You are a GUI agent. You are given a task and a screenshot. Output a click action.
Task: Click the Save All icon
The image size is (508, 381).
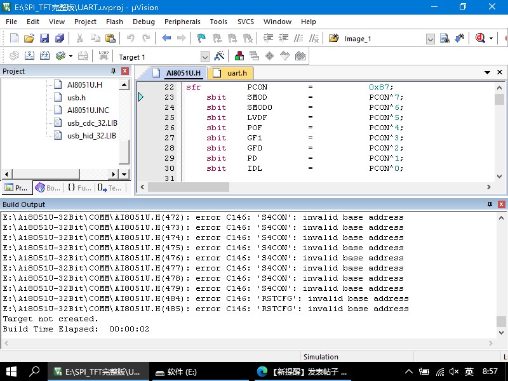60,38
